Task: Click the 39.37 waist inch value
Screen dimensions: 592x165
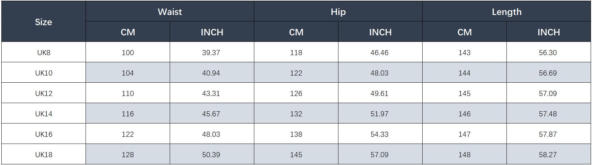Action: [x=211, y=53]
